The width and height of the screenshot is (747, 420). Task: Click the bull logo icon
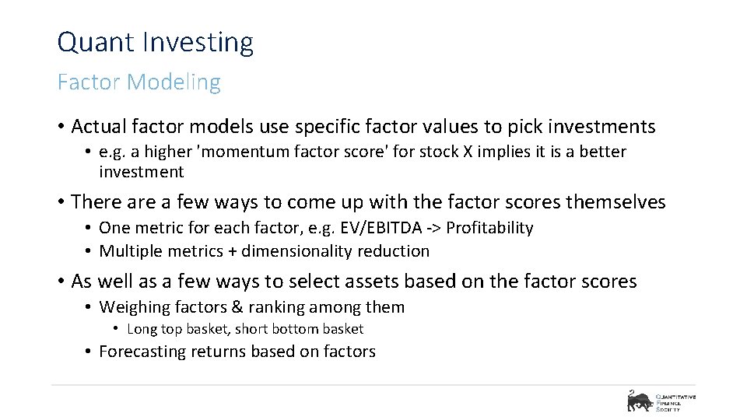pyautogui.click(x=640, y=401)
